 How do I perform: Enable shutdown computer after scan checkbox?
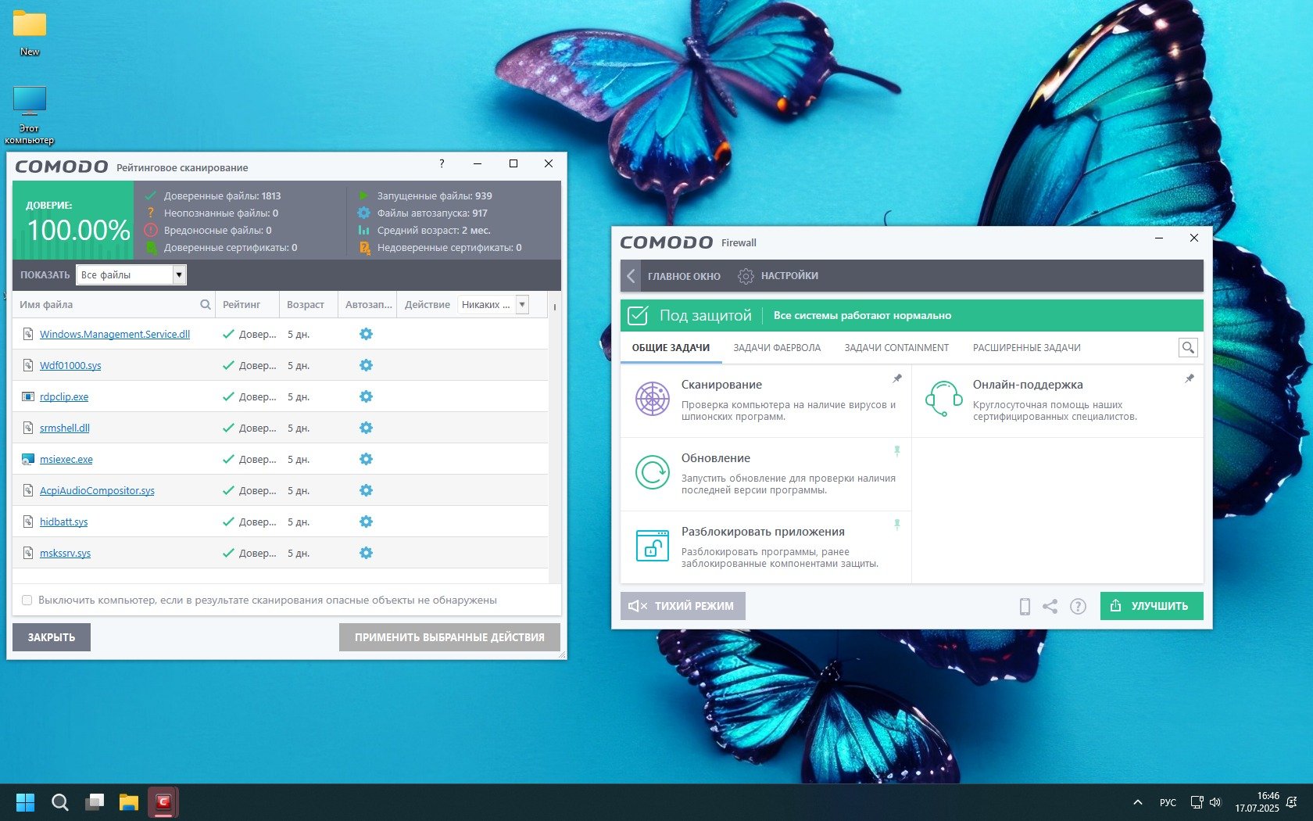[27, 601]
